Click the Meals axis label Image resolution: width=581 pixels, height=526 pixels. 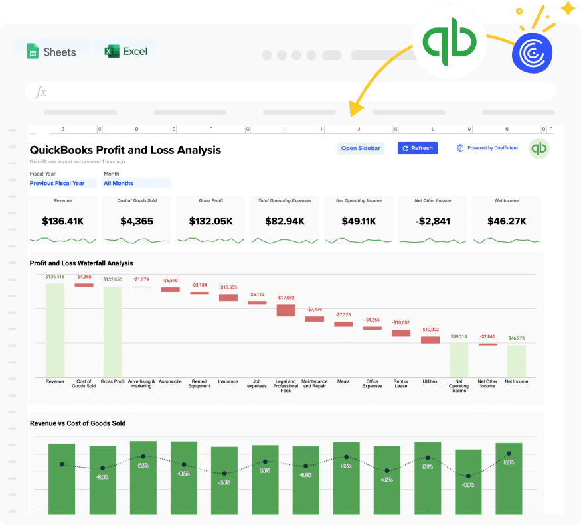pos(343,381)
